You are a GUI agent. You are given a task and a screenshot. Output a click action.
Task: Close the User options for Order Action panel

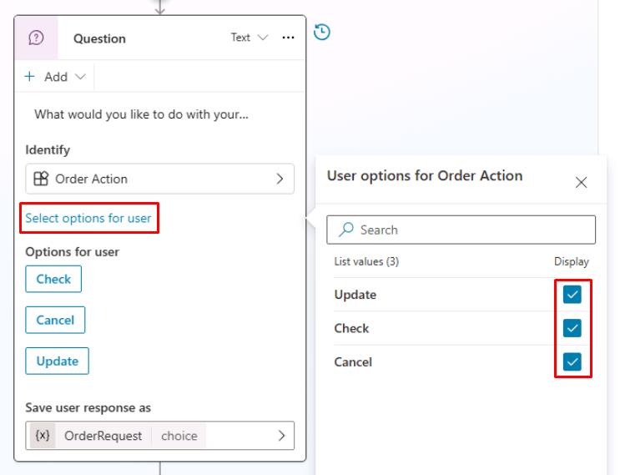click(x=581, y=182)
